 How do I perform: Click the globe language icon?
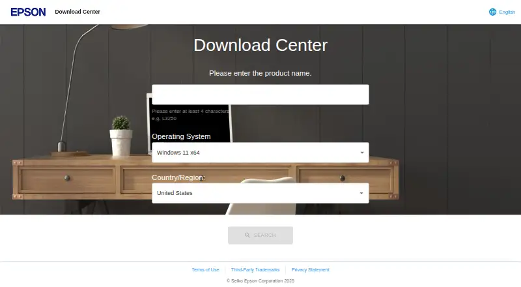(x=492, y=12)
